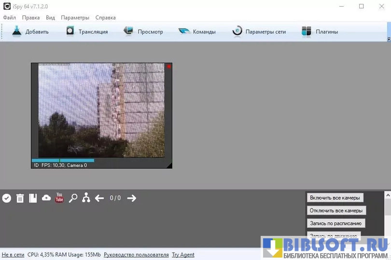Open the Добавить toolbar menu
Image resolution: width=391 pixels, height=260 pixels.
click(30, 32)
